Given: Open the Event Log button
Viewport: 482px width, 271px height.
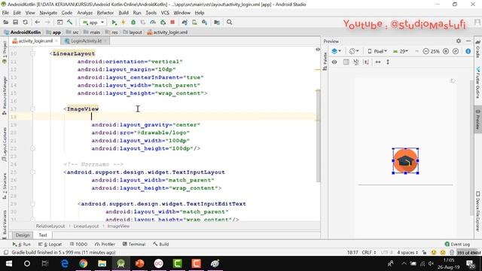Looking at the screenshot, I should tap(457, 244).
